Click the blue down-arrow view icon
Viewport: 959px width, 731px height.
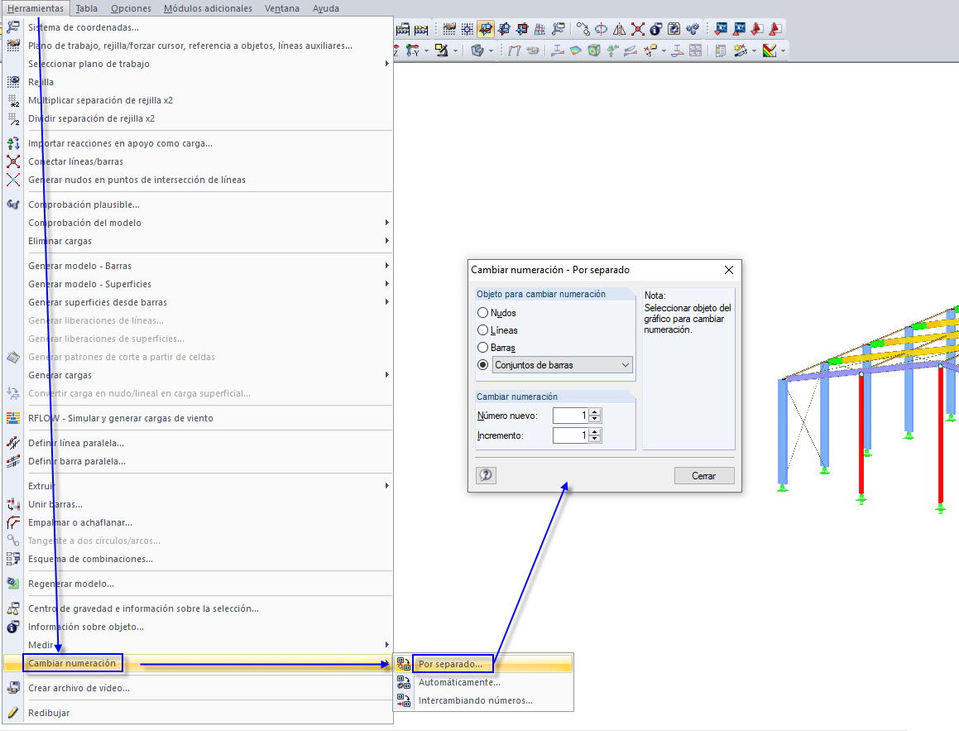tap(721, 29)
